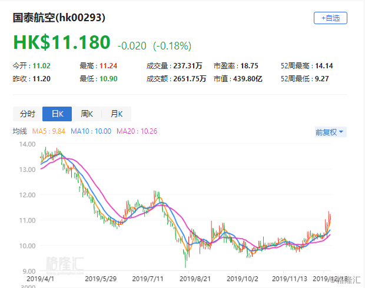Select the 今开 value 11.02
The image size is (365, 288).
41,66
